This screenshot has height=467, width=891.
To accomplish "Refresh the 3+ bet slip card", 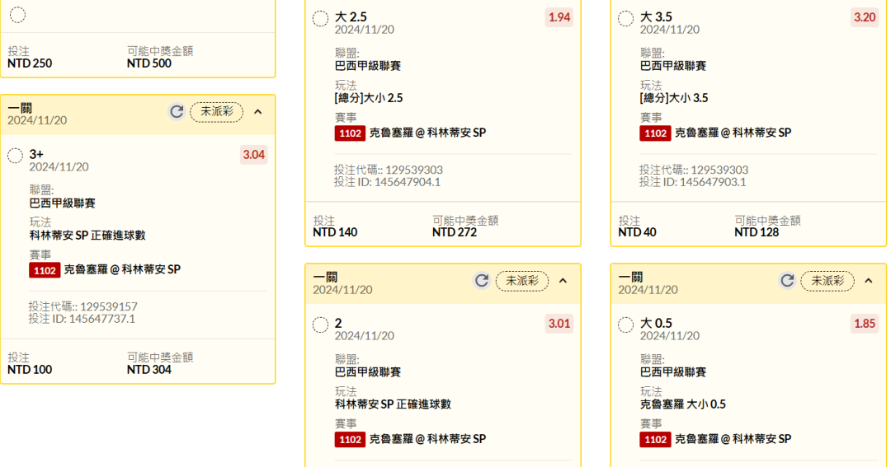I will (177, 112).
